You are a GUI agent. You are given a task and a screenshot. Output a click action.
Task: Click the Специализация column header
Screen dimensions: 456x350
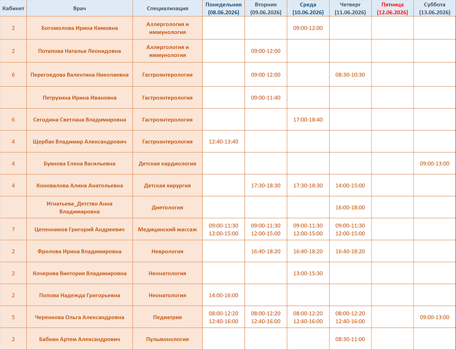coord(168,8)
